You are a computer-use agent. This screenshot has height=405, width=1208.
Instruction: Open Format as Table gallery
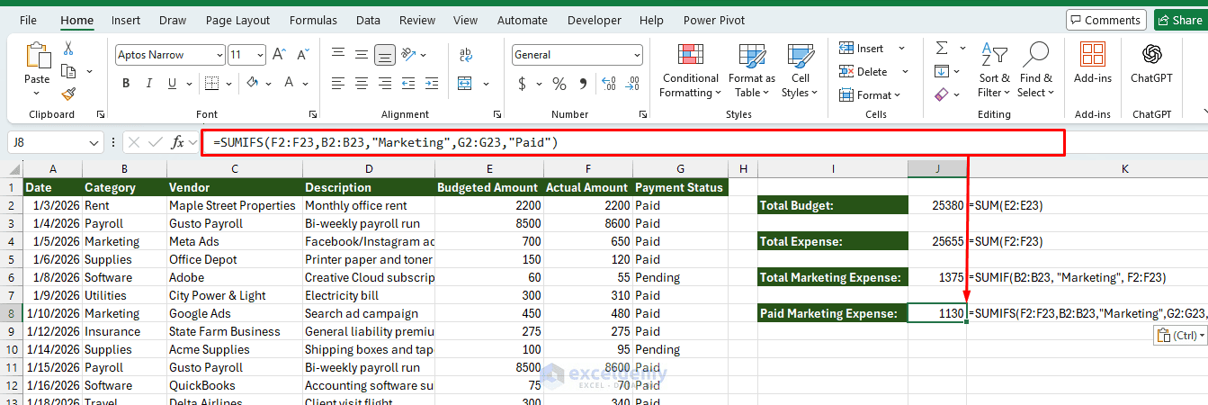[751, 71]
